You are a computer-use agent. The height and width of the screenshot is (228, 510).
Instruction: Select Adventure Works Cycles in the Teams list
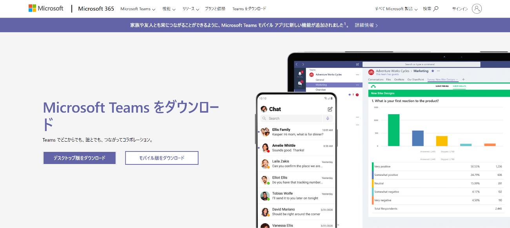(328, 75)
